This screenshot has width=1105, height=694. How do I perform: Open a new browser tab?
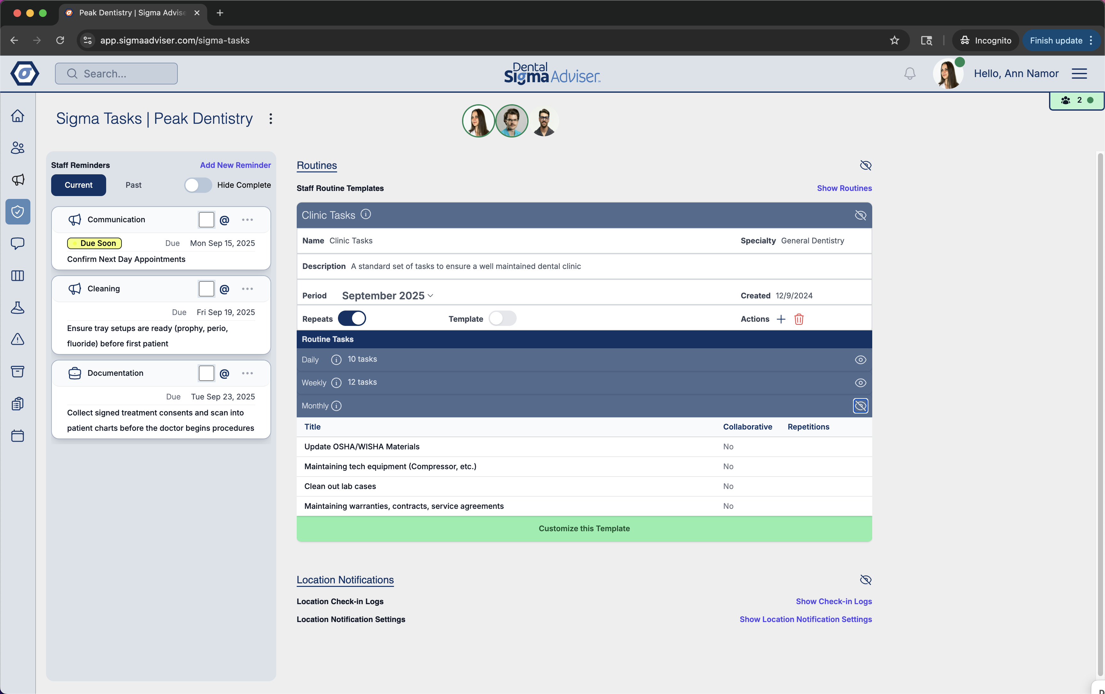click(220, 13)
